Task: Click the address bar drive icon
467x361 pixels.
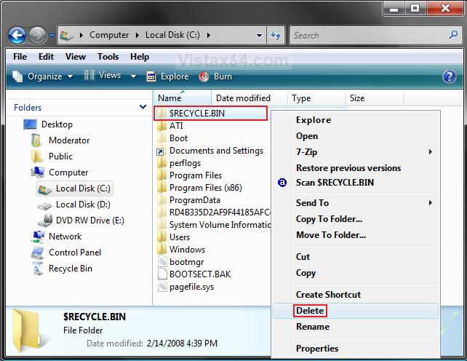Action: coord(67,36)
